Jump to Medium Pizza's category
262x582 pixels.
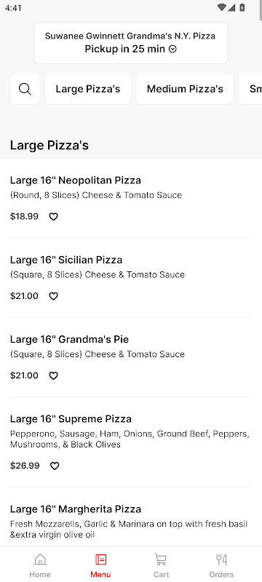(x=185, y=89)
